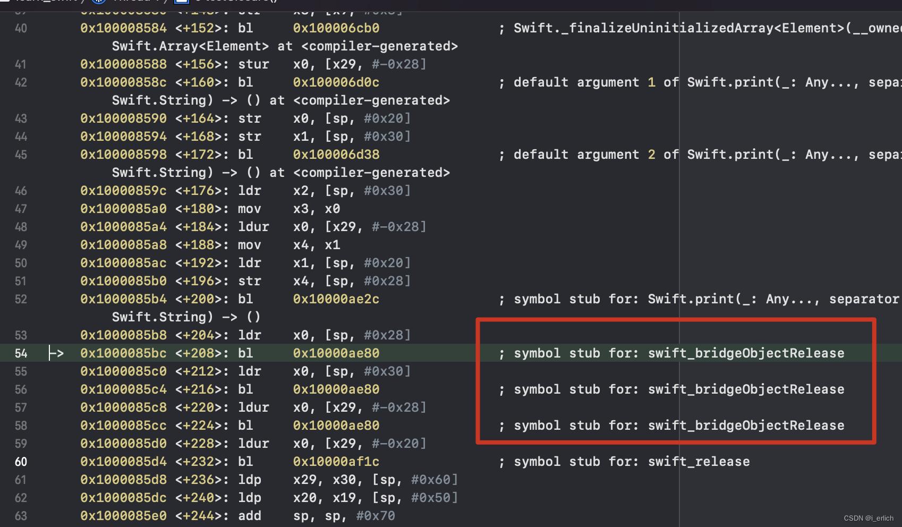Click the 'add sp, sp, #0x70' instruction
Viewport: 902px width, 527px height.
coord(317,516)
